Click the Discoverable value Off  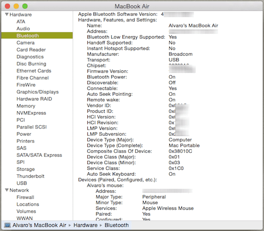pyautogui.click(x=172, y=83)
